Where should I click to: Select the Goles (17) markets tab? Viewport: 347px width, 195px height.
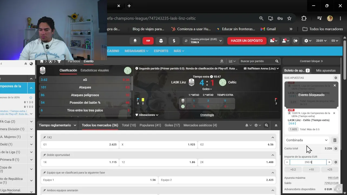(172, 125)
